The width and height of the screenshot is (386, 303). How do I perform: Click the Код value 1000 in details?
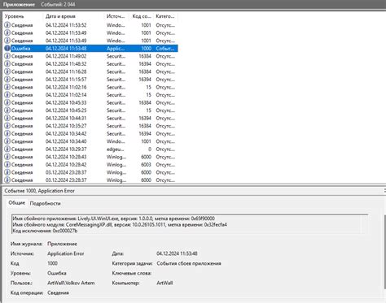[52, 263]
